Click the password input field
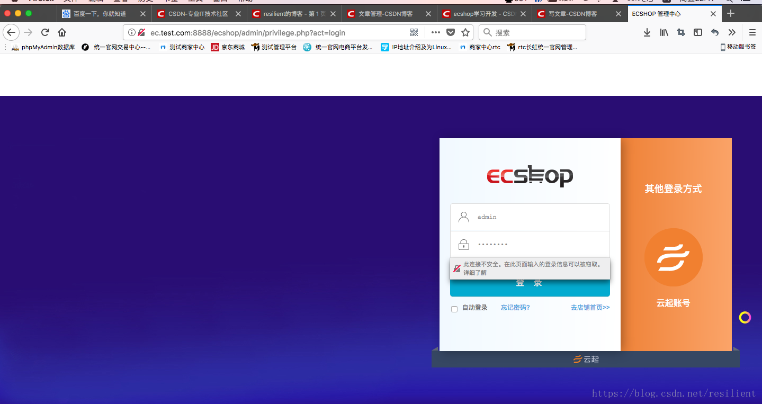Image resolution: width=762 pixels, height=404 pixels. pos(530,245)
